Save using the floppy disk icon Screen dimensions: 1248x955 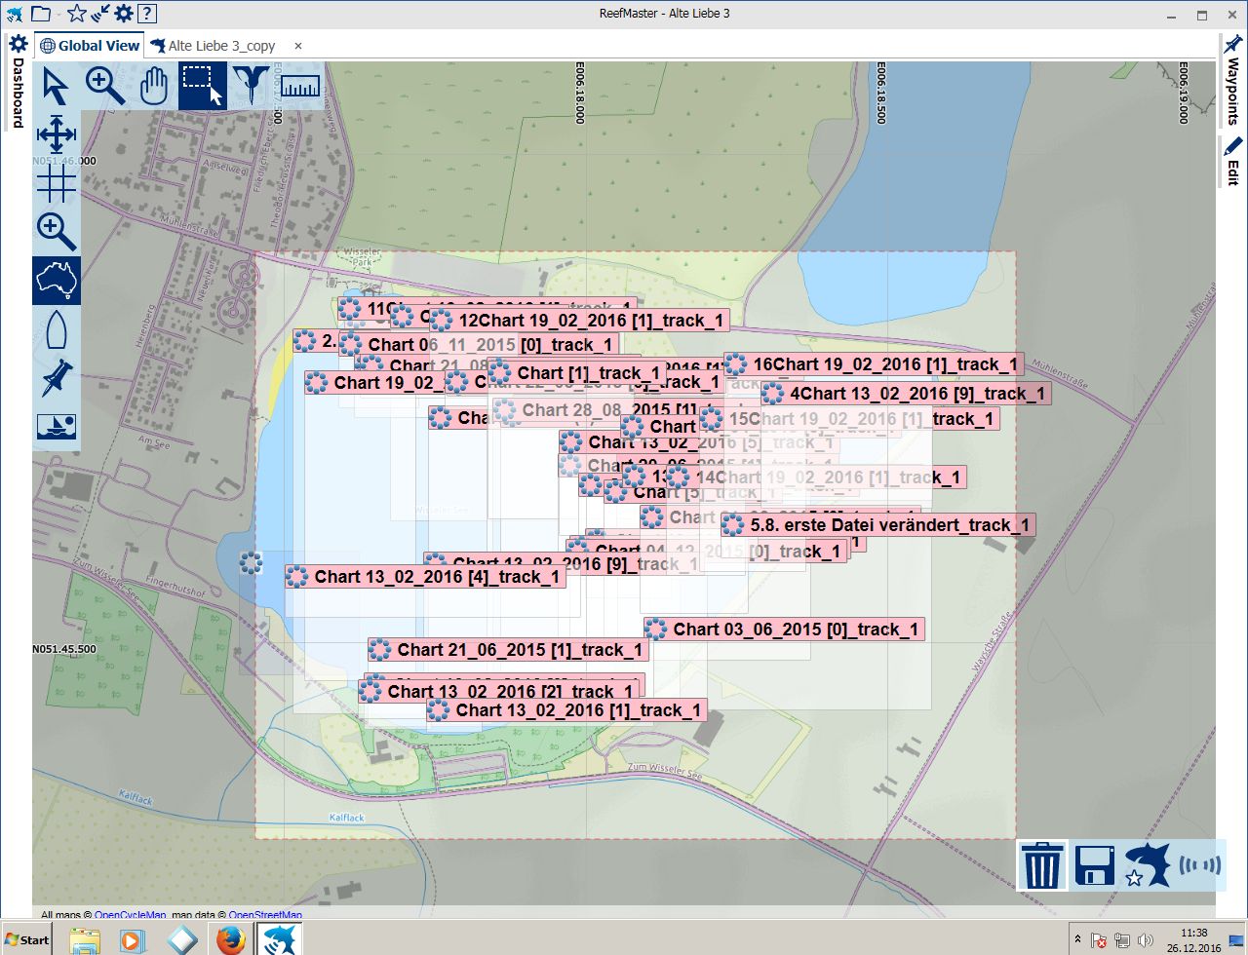[1094, 865]
